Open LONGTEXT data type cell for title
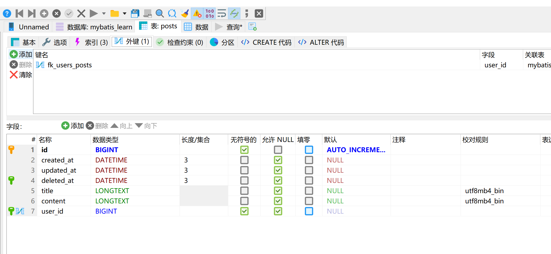This screenshot has width=551, height=254. (112, 191)
